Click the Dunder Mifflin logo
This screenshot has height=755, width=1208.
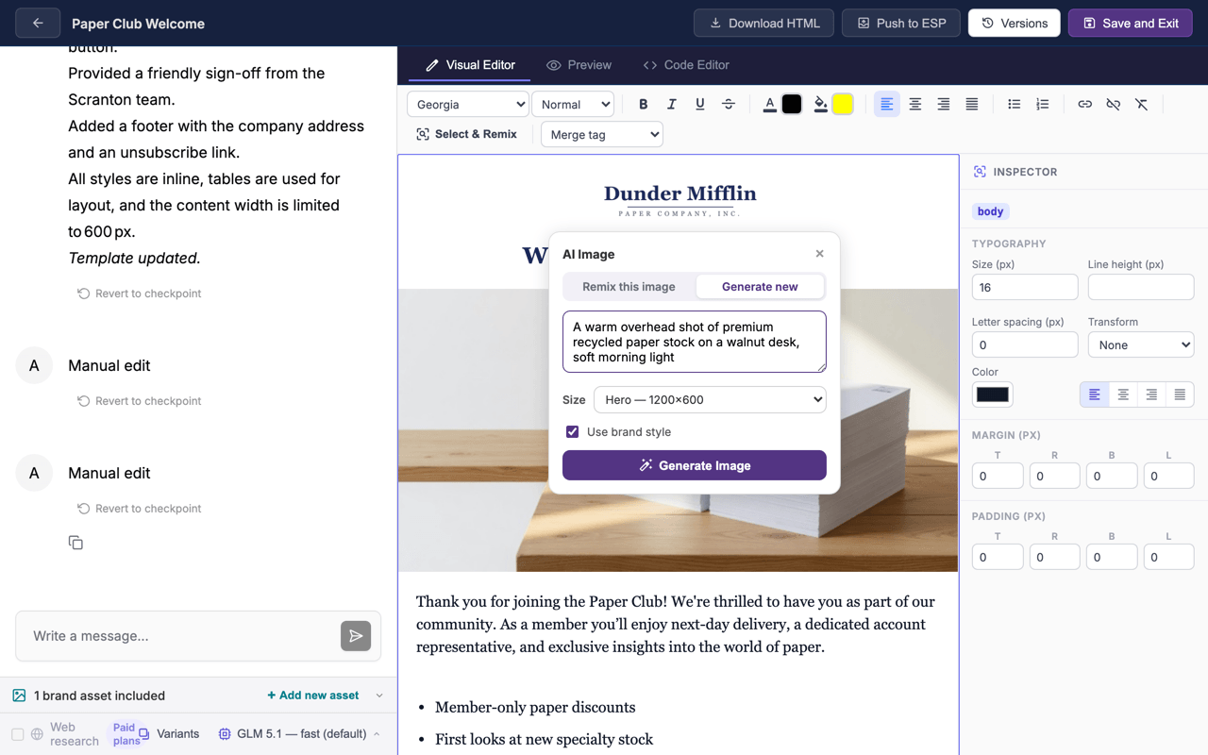[679, 199]
